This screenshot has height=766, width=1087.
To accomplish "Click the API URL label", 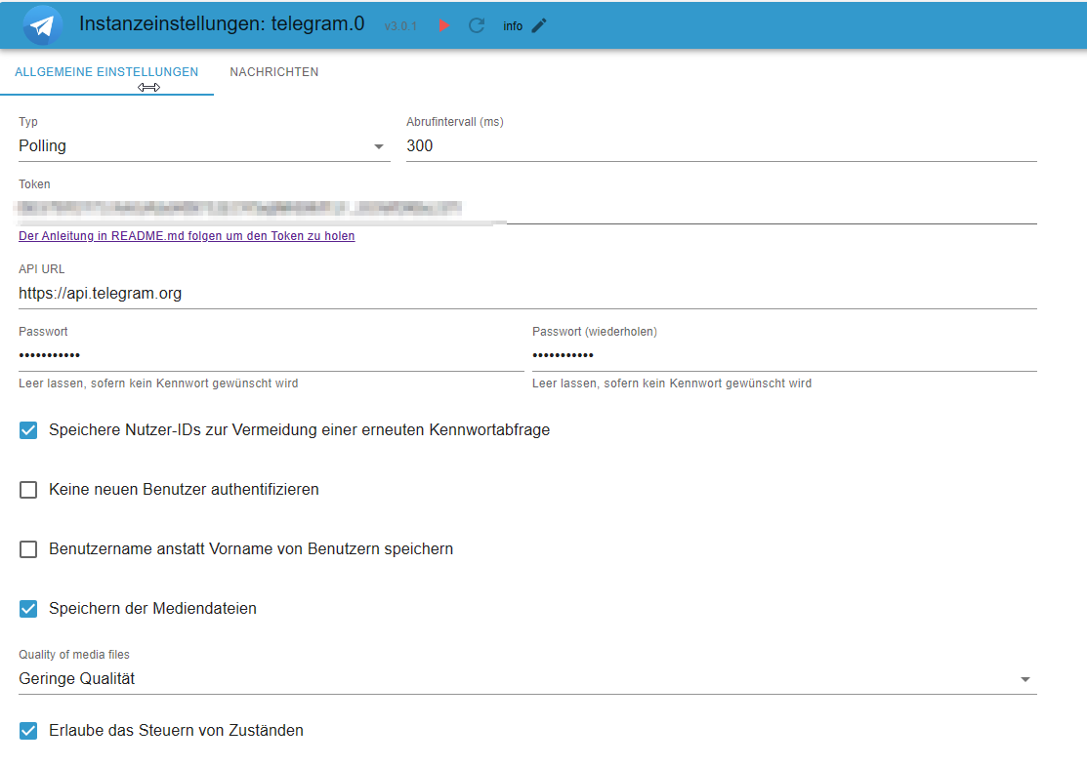I will point(42,269).
